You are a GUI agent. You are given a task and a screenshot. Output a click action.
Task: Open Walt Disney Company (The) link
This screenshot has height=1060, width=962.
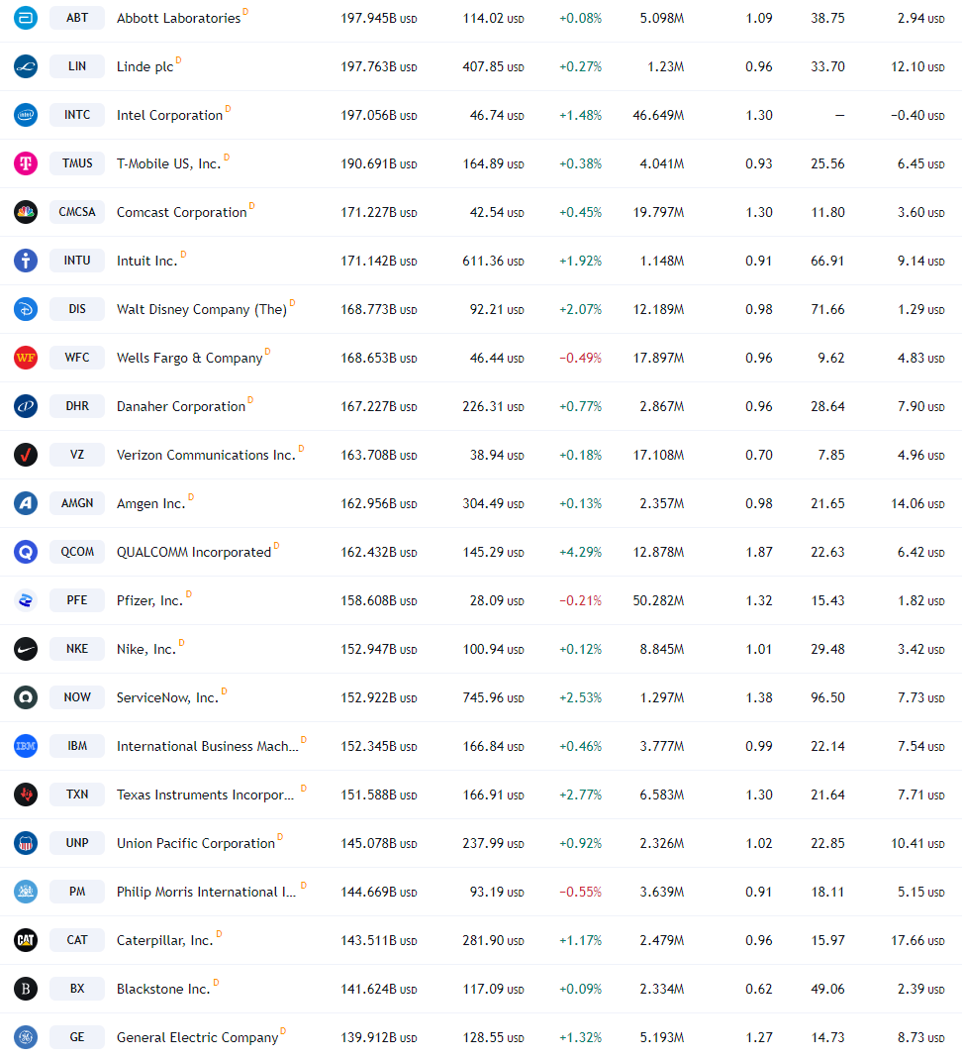pyautogui.click(x=201, y=310)
